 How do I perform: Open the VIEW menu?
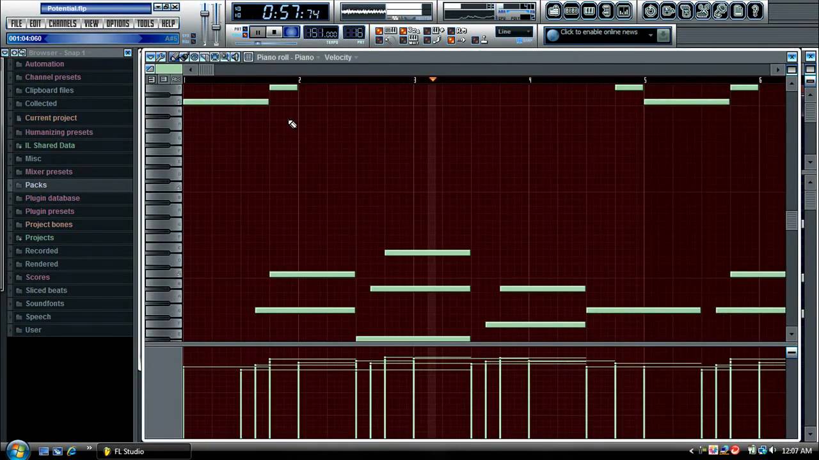tap(91, 24)
